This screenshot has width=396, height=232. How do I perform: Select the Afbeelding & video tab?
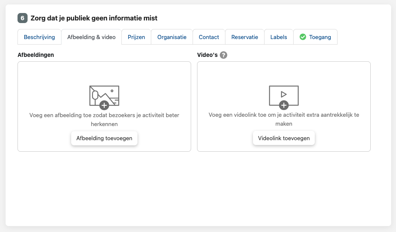point(91,37)
